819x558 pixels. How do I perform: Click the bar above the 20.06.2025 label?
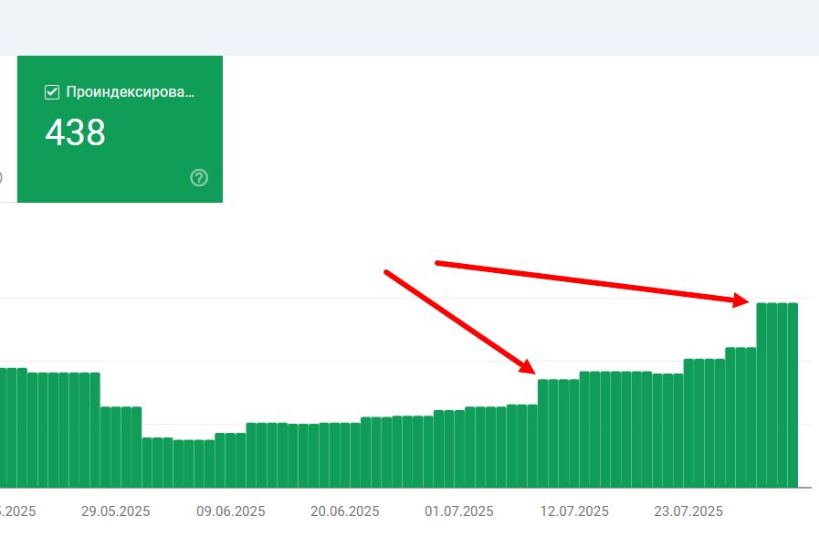click(345, 455)
